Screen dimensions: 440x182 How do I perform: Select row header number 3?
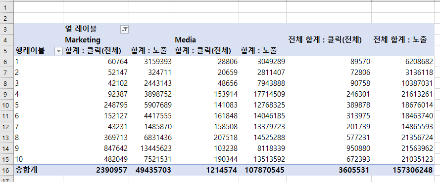pos(6,29)
